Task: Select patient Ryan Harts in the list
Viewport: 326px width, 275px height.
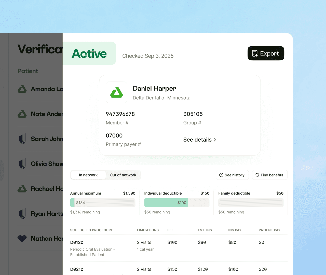Action: coord(40,214)
